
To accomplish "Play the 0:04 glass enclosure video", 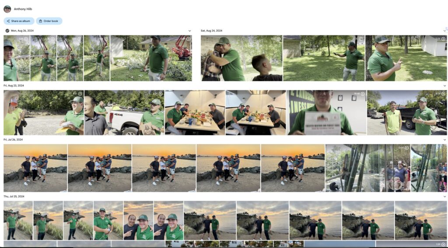I will click(406, 148).
